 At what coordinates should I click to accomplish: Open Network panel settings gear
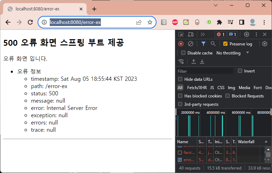[x=265, y=44]
